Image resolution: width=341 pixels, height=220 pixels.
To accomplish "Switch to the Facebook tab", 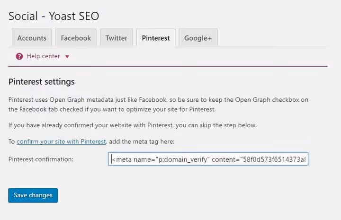I will click(x=76, y=37).
